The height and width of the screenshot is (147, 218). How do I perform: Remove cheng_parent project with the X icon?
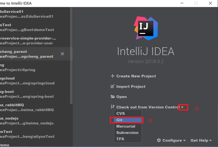62,54
